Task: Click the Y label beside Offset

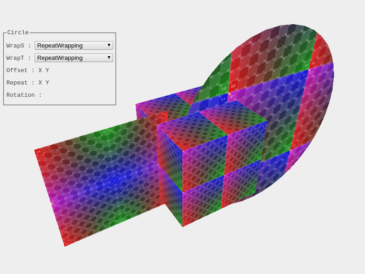Action: point(47,71)
